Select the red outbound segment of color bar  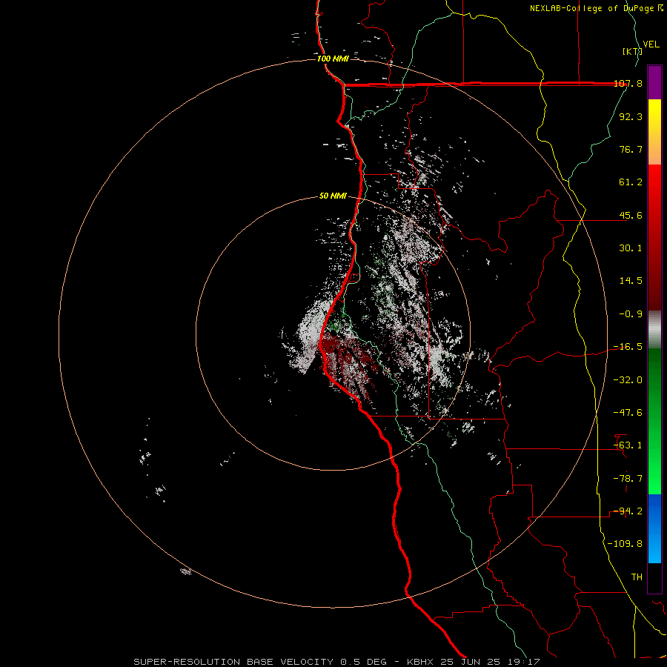point(654,237)
